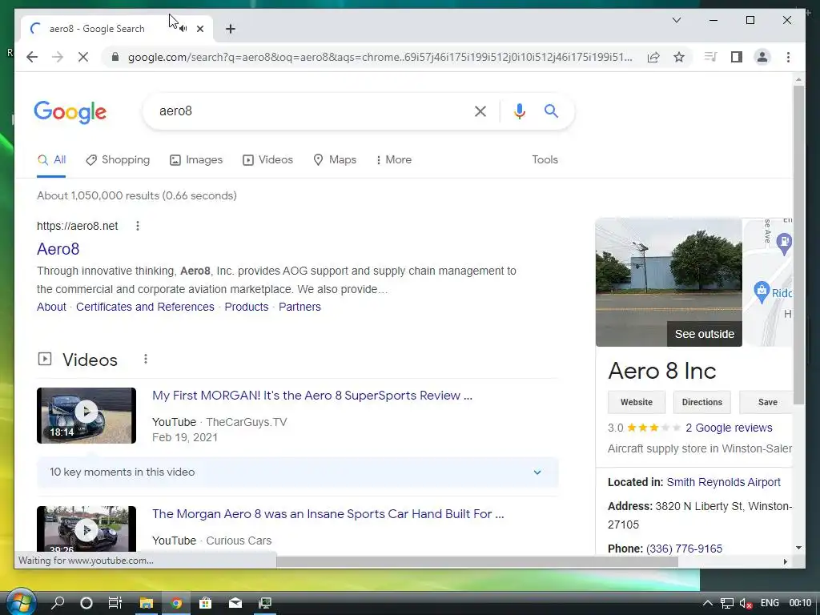Open Products sitelink
The width and height of the screenshot is (820, 615).
[x=247, y=307]
